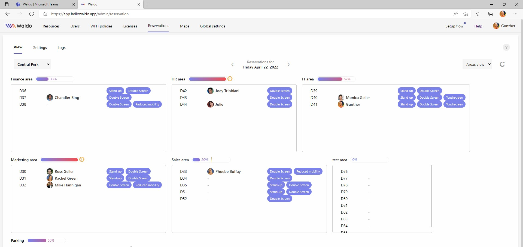This screenshot has height=247, width=523.
Task: Click test area scrollbar
Action: coord(431,196)
